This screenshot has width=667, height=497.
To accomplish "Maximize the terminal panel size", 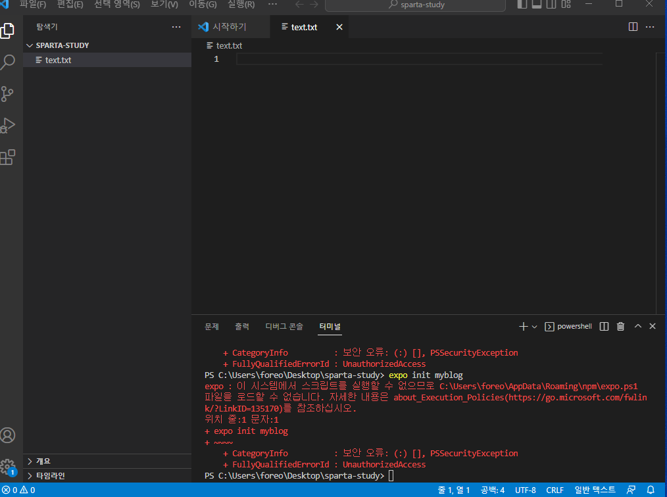I will coord(637,326).
